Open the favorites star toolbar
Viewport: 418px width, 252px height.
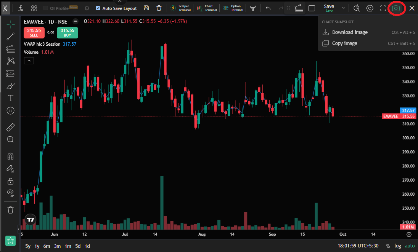10,241
